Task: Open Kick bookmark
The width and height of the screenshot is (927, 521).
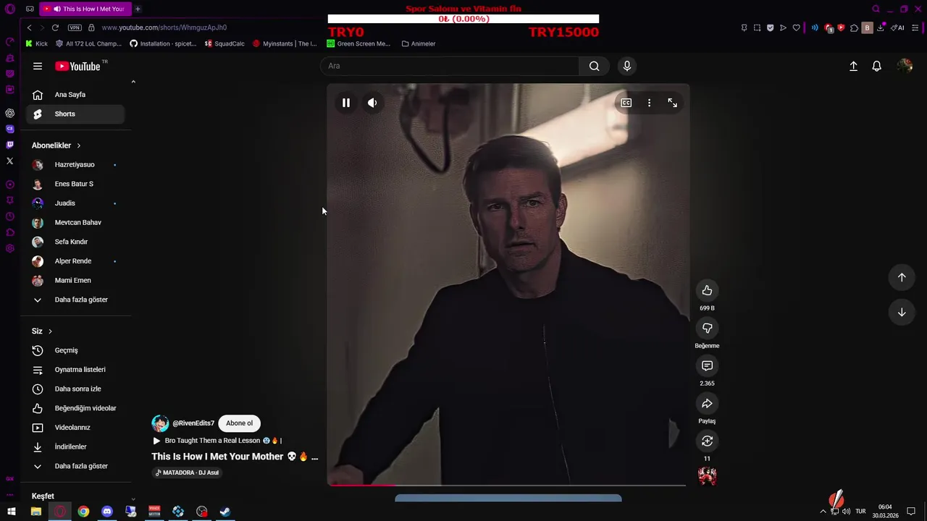Action: [x=36, y=43]
